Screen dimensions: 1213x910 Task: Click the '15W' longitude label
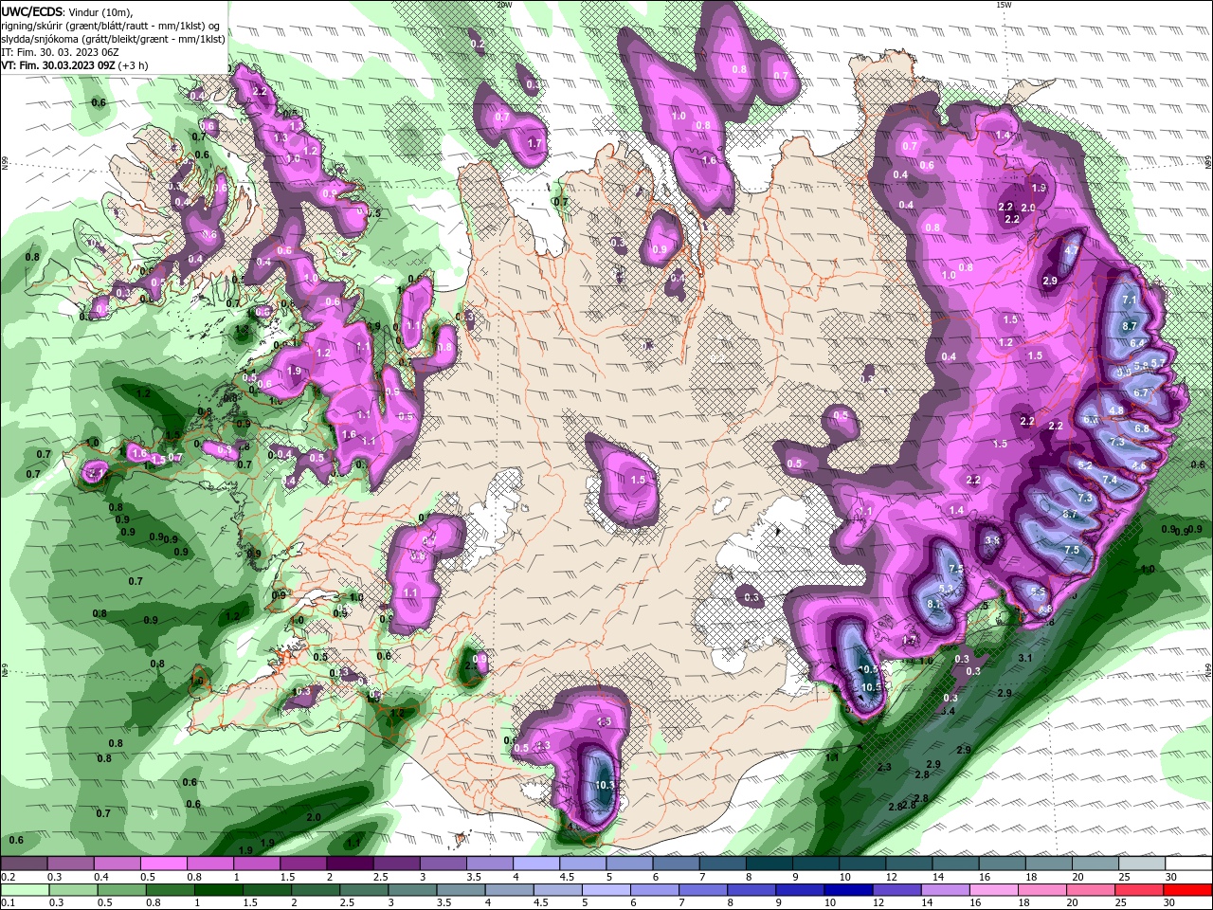pos(1004,5)
